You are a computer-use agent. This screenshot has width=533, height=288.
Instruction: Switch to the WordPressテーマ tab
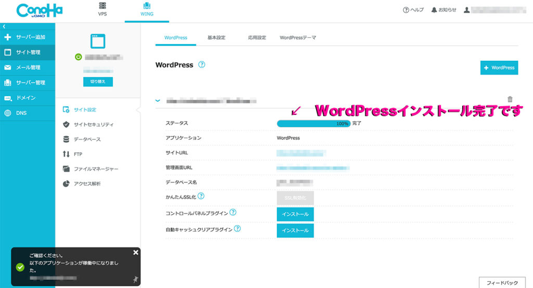(298, 38)
